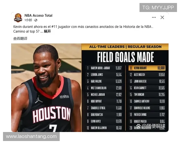The image size is (180, 144).
Task: Click the Michael Jordan row
Action: coord(104,94)
